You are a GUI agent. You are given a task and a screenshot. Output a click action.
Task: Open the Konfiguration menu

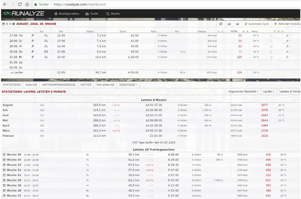tap(67, 14)
